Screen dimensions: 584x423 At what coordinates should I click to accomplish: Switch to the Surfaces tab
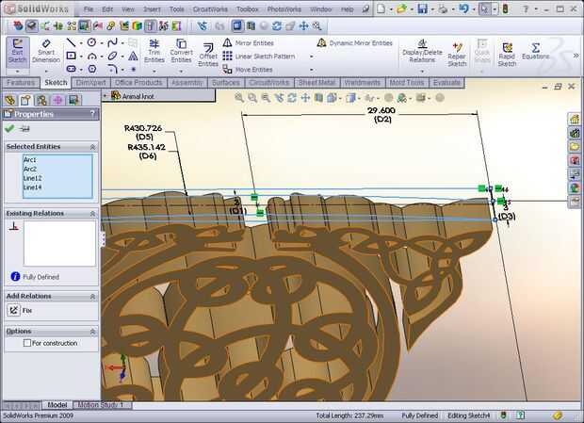225,83
